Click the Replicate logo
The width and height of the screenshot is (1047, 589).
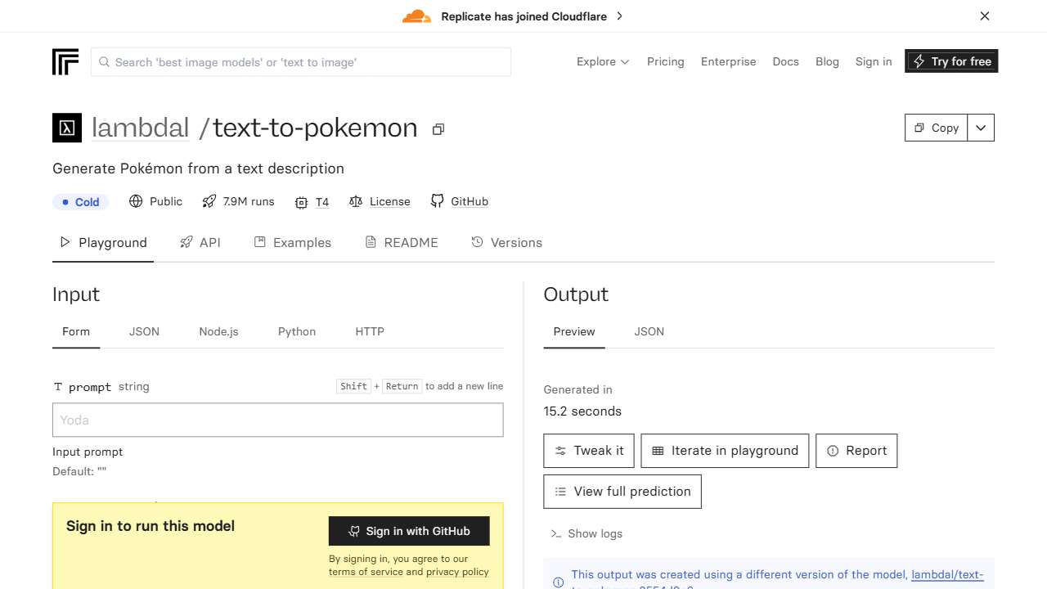click(65, 61)
